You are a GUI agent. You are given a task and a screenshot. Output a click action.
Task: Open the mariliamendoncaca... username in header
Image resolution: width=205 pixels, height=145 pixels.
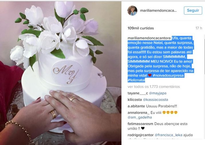(158, 11)
